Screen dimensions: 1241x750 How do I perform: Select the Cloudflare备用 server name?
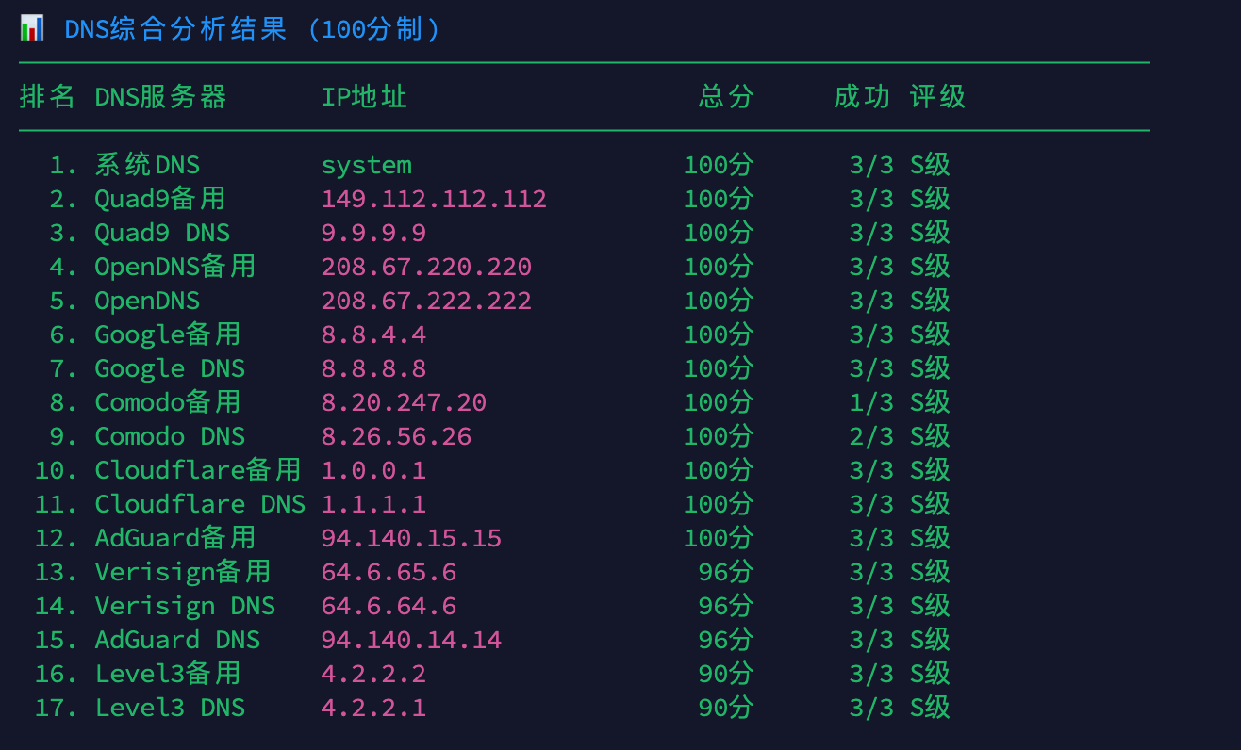198,470
